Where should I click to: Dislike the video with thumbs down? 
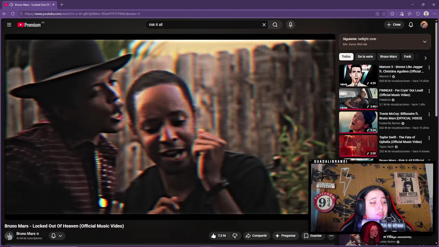[x=235, y=236]
